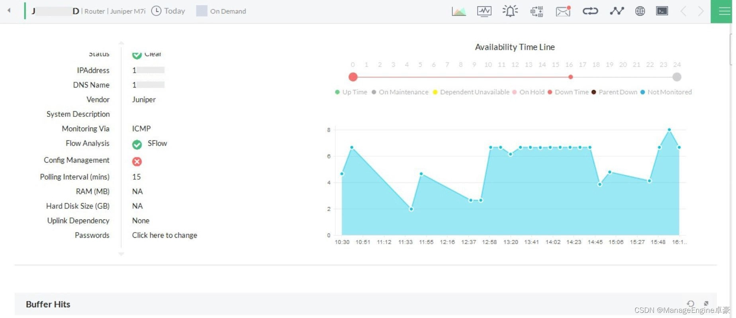Click the polling interval value 15
This screenshot has width=736, height=318.
(x=137, y=177)
